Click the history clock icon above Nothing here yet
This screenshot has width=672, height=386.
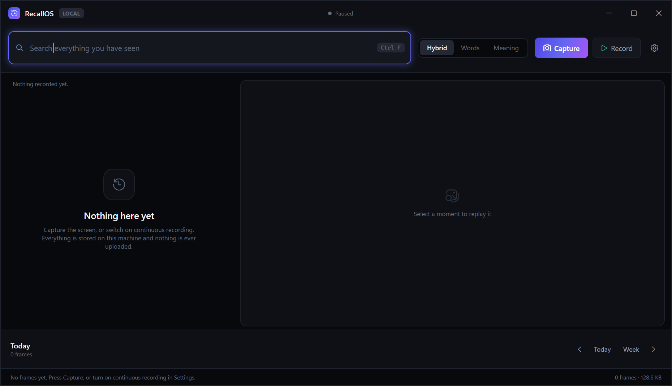119,184
